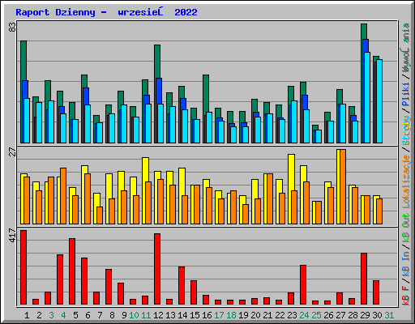Click day label '20' on the x-axis
Image resolution: width=415 pixels, height=324 pixels.
tap(255, 315)
